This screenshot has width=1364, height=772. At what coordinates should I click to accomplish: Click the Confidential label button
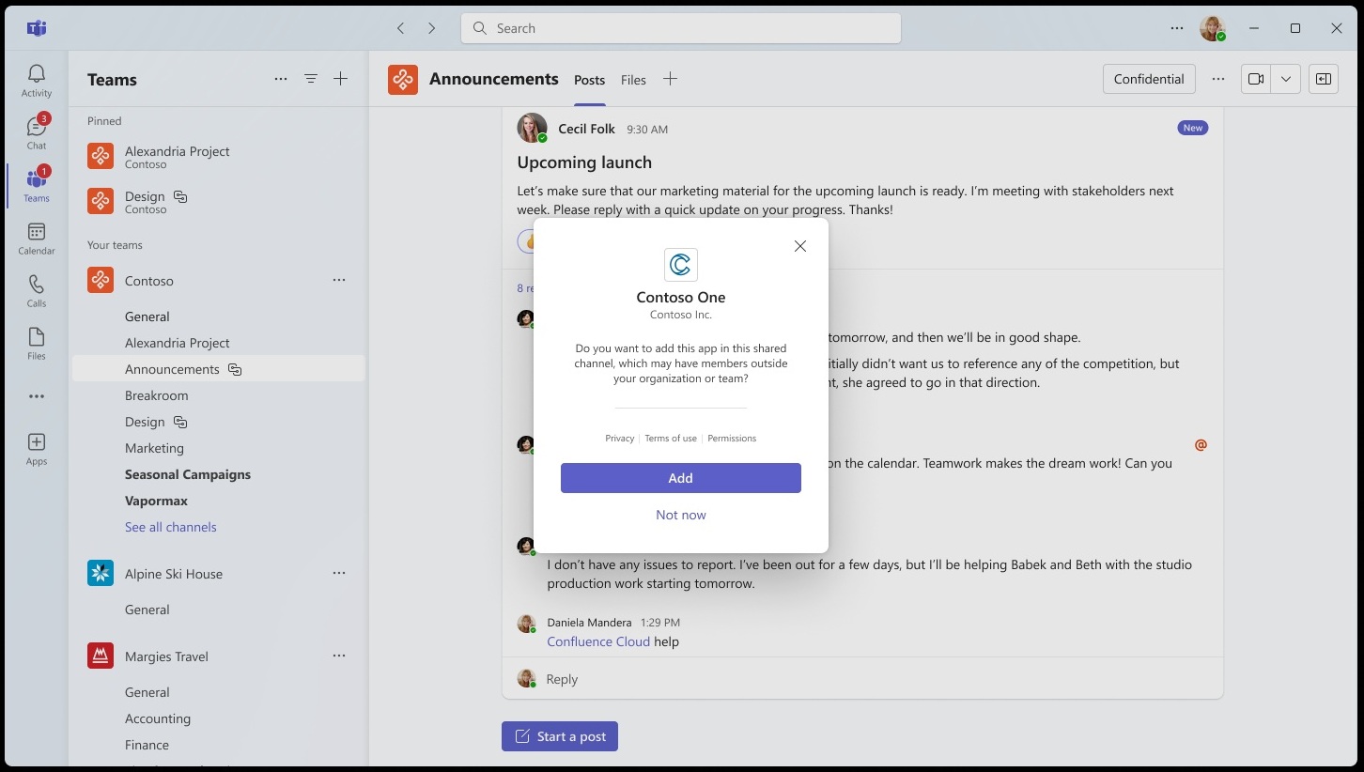click(x=1149, y=79)
